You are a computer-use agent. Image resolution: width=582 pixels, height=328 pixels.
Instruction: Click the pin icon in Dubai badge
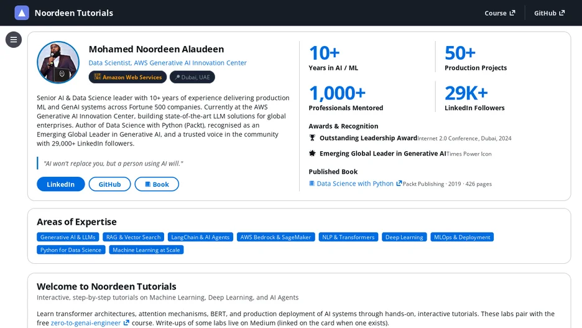[x=177, y=77]
